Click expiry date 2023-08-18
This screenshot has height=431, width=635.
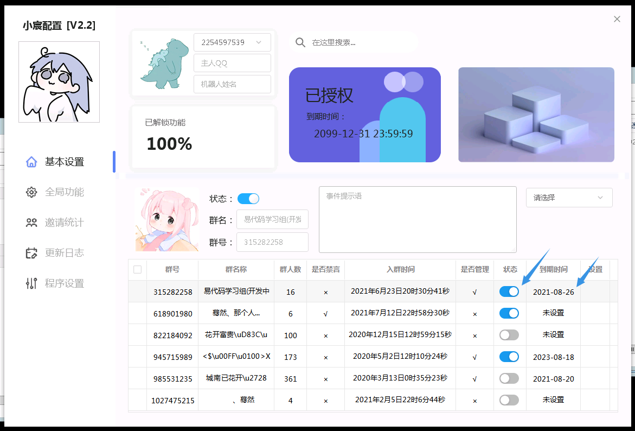tap(553, 357)
